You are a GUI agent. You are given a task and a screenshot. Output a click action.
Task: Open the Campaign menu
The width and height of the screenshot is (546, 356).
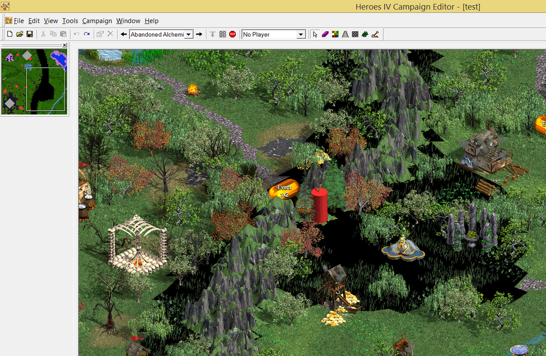click(97, 21)
